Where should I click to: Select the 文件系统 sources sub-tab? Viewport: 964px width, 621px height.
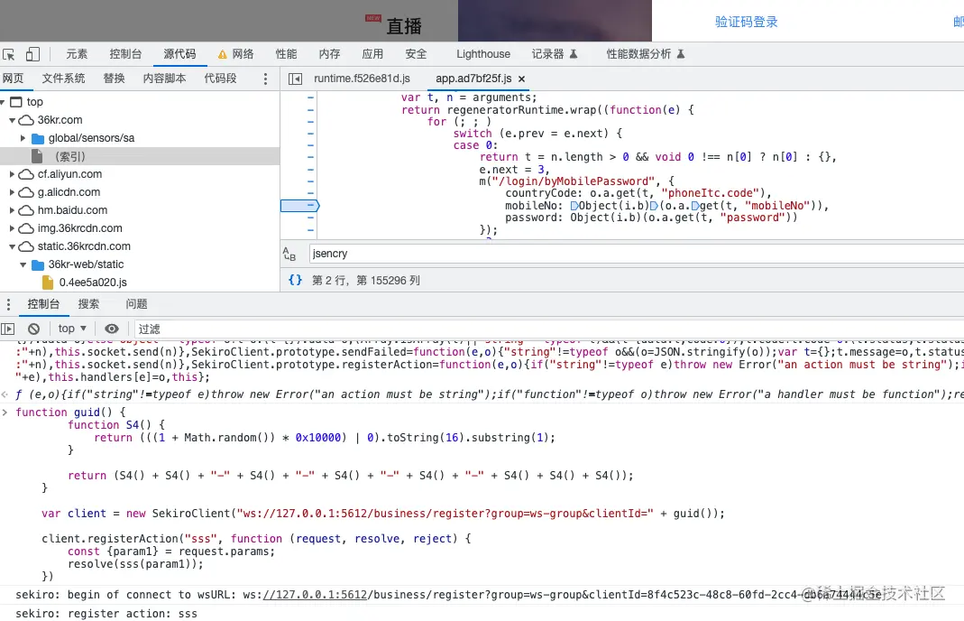point(63,79)
